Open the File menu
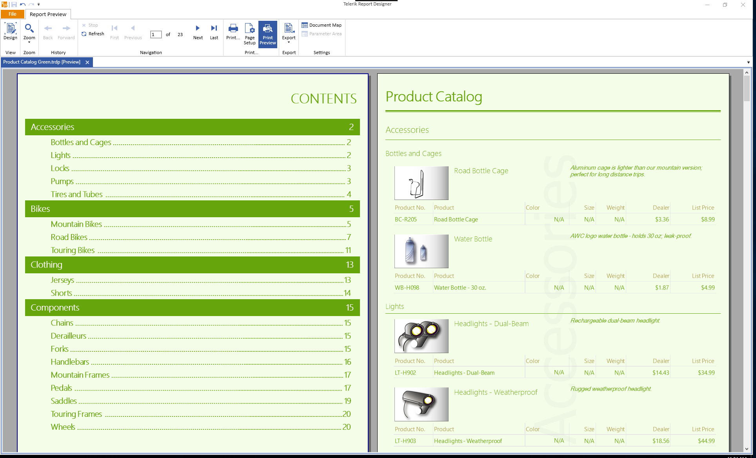The width and height of the screenshot is (756, 458). tap(12, 14)
